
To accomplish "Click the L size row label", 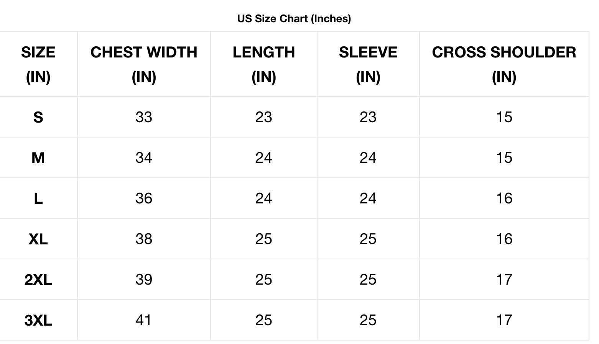I will click(x=38, y=198).
